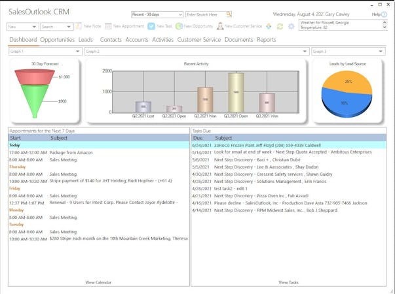
Task: Open the Graph 2 dropdown
Action: click(197, 51)
